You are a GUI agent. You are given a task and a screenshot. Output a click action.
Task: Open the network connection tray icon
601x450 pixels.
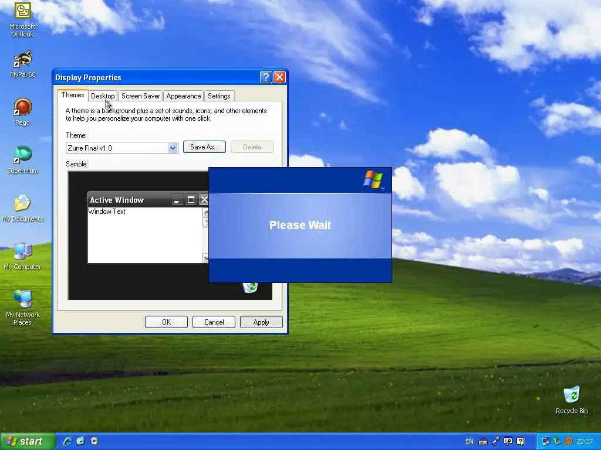[546, 442]
